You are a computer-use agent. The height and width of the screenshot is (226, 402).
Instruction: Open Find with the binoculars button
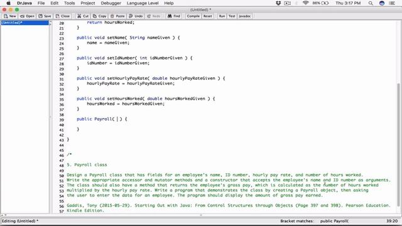[x=174, y=16]
